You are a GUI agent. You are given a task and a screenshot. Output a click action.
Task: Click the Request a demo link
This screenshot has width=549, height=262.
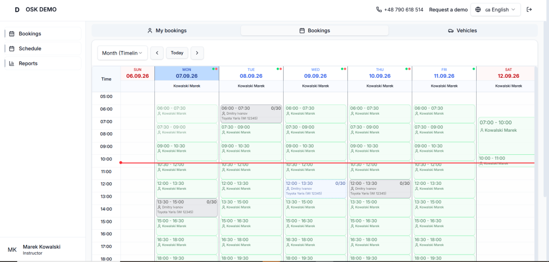448,10
